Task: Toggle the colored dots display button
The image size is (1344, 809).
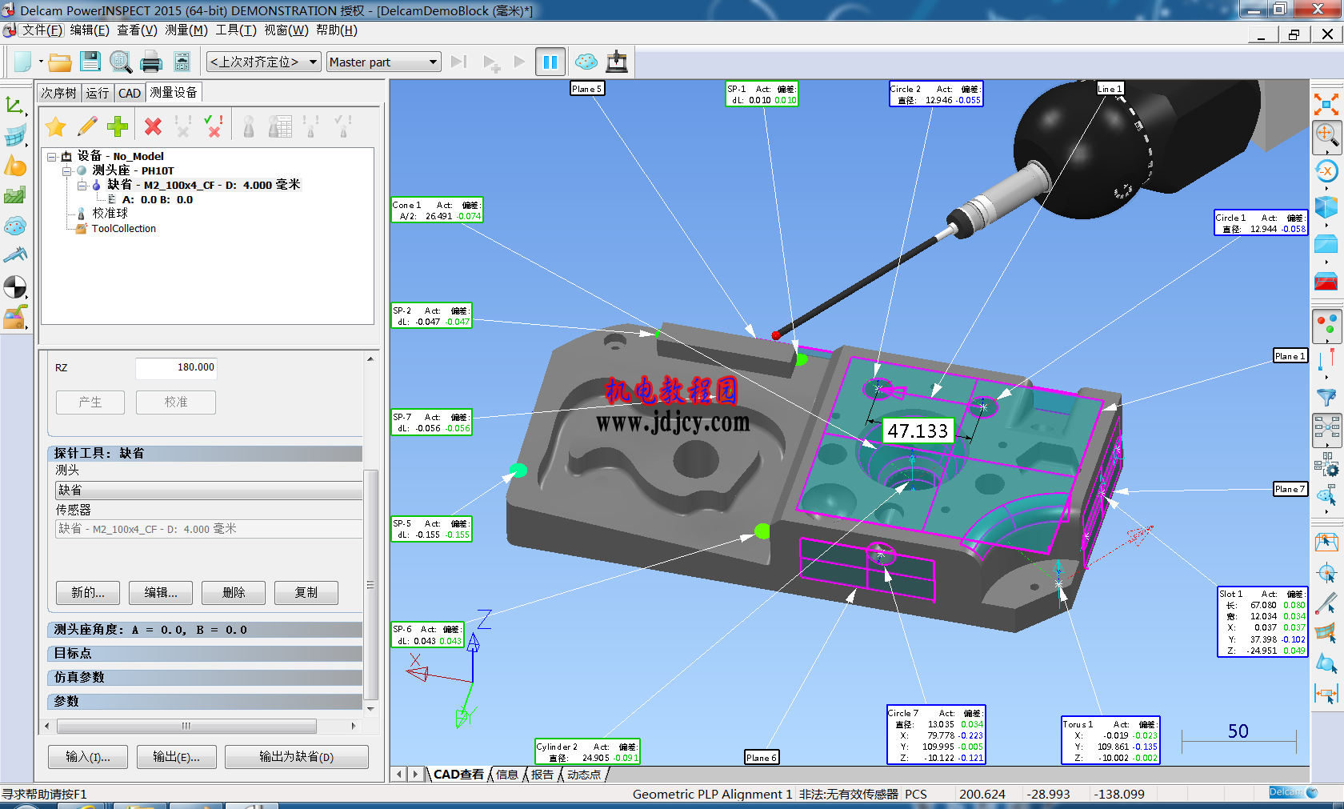Action: (x=1326, y=326)
